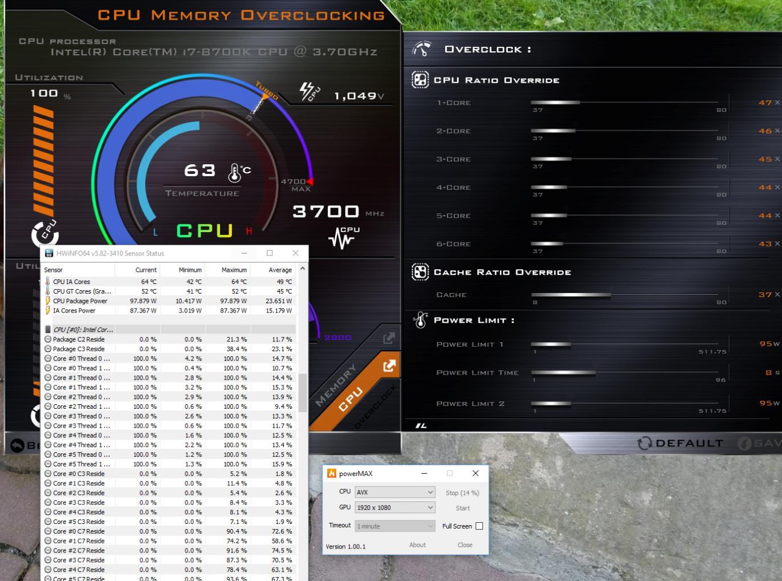Adjust the Power Limit 1 slider
782x581 pixels.
click(x=624, y=344)
